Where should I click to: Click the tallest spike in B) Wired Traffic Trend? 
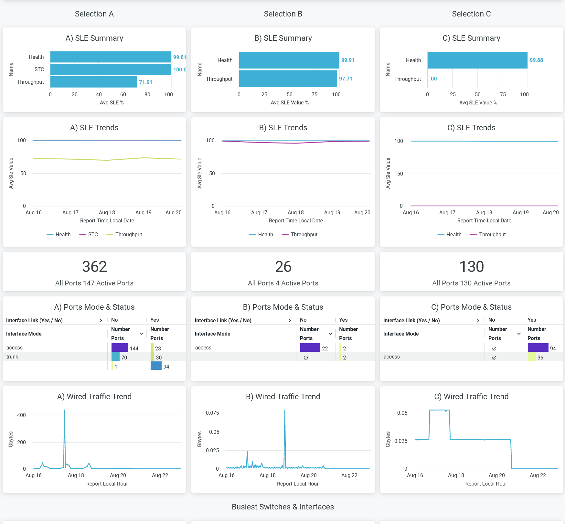pos(285,411)
